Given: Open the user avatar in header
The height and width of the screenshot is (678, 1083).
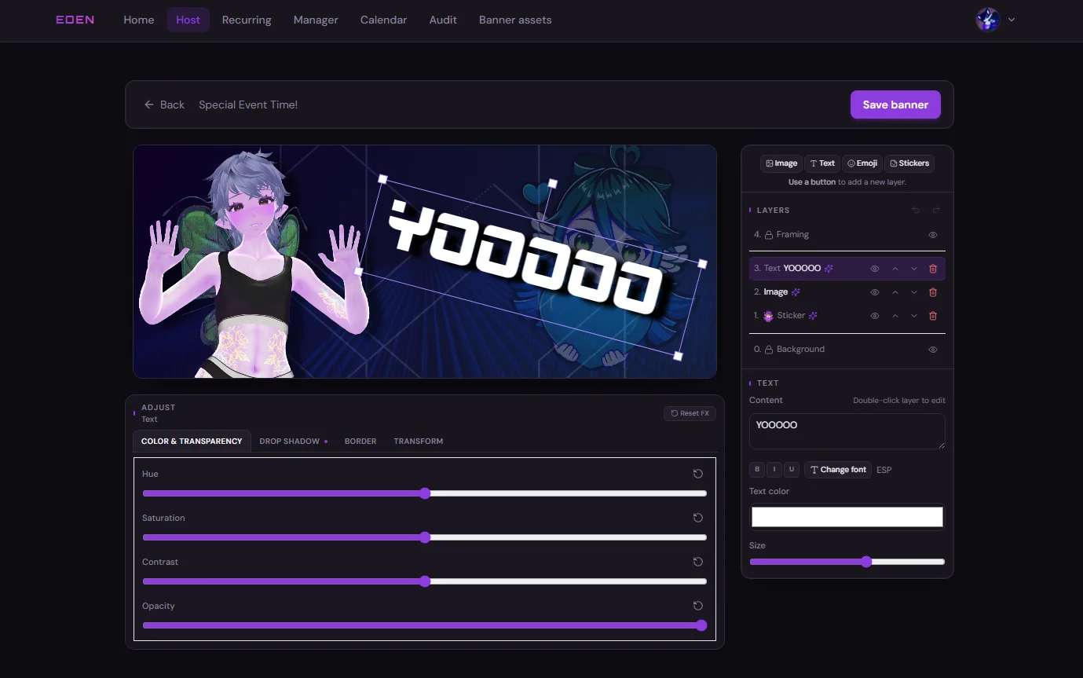Looking at the screenshot, I should point(987,20).
